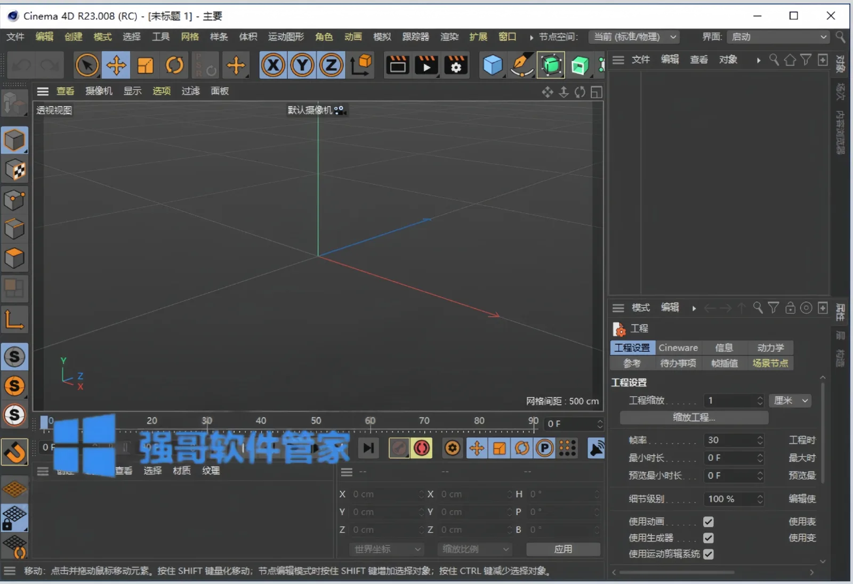Render to Picture Viewer with the play clapperboard
Image resolution: width=853 pixels, height=584 pixels.
(426, 66)
